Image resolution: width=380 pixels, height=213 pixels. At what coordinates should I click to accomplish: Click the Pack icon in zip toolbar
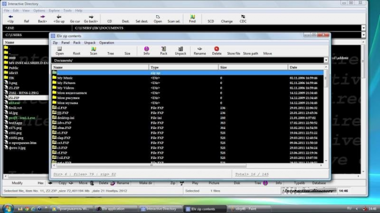pyautogui.click(x=164, y=49)
